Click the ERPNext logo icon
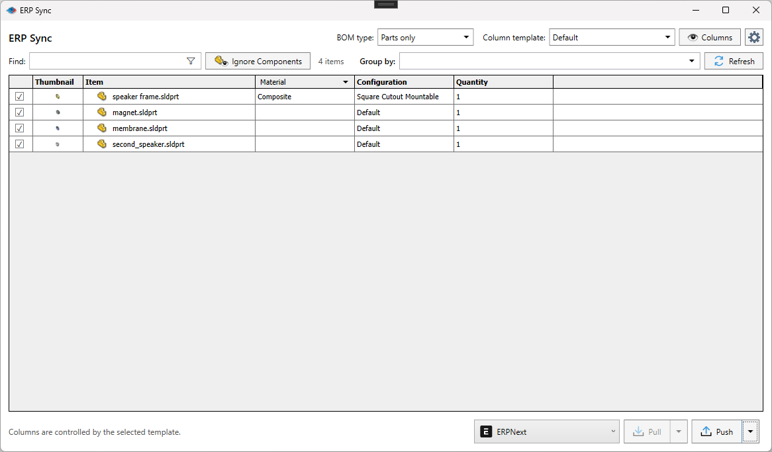Screen dimensions: 772x452 coord(486,431)
